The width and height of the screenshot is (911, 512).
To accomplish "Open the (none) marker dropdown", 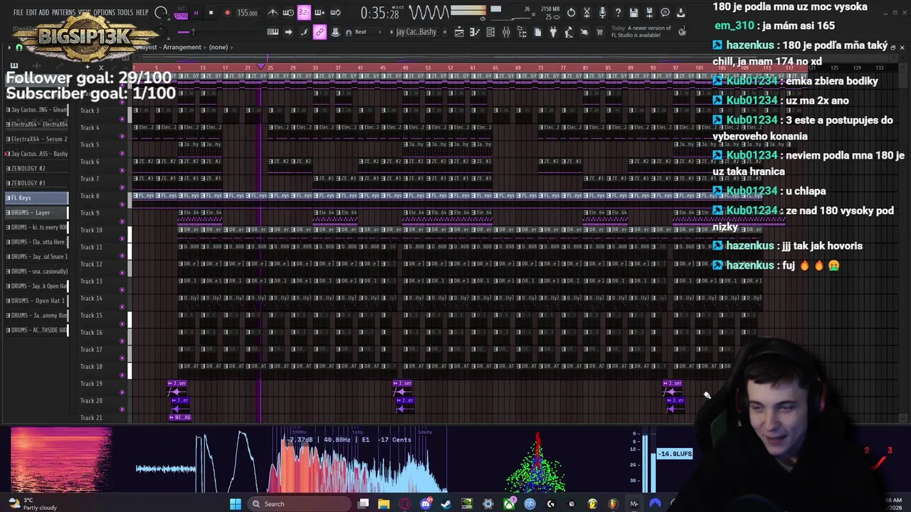I will pyautogui.click(x=218, y=47).
